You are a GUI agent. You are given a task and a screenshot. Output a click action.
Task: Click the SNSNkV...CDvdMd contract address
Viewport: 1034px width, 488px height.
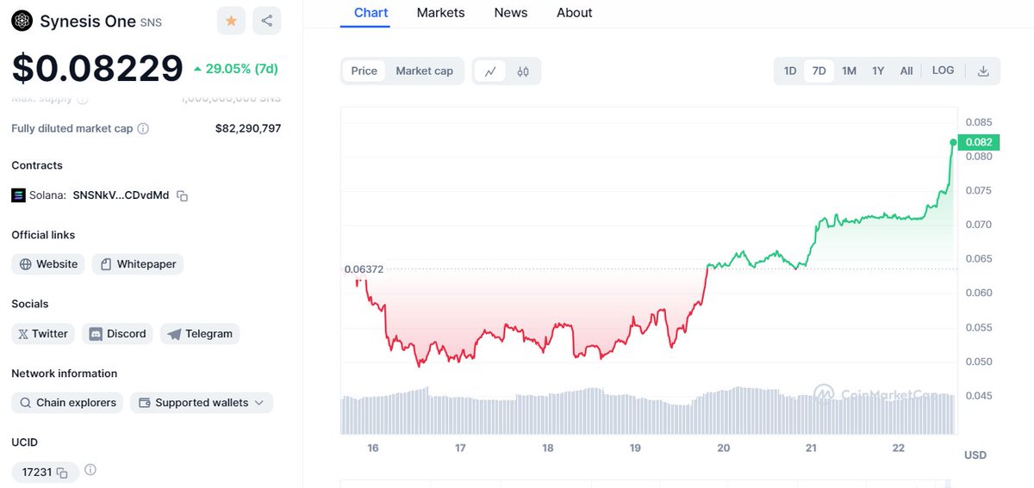[121, 195]
